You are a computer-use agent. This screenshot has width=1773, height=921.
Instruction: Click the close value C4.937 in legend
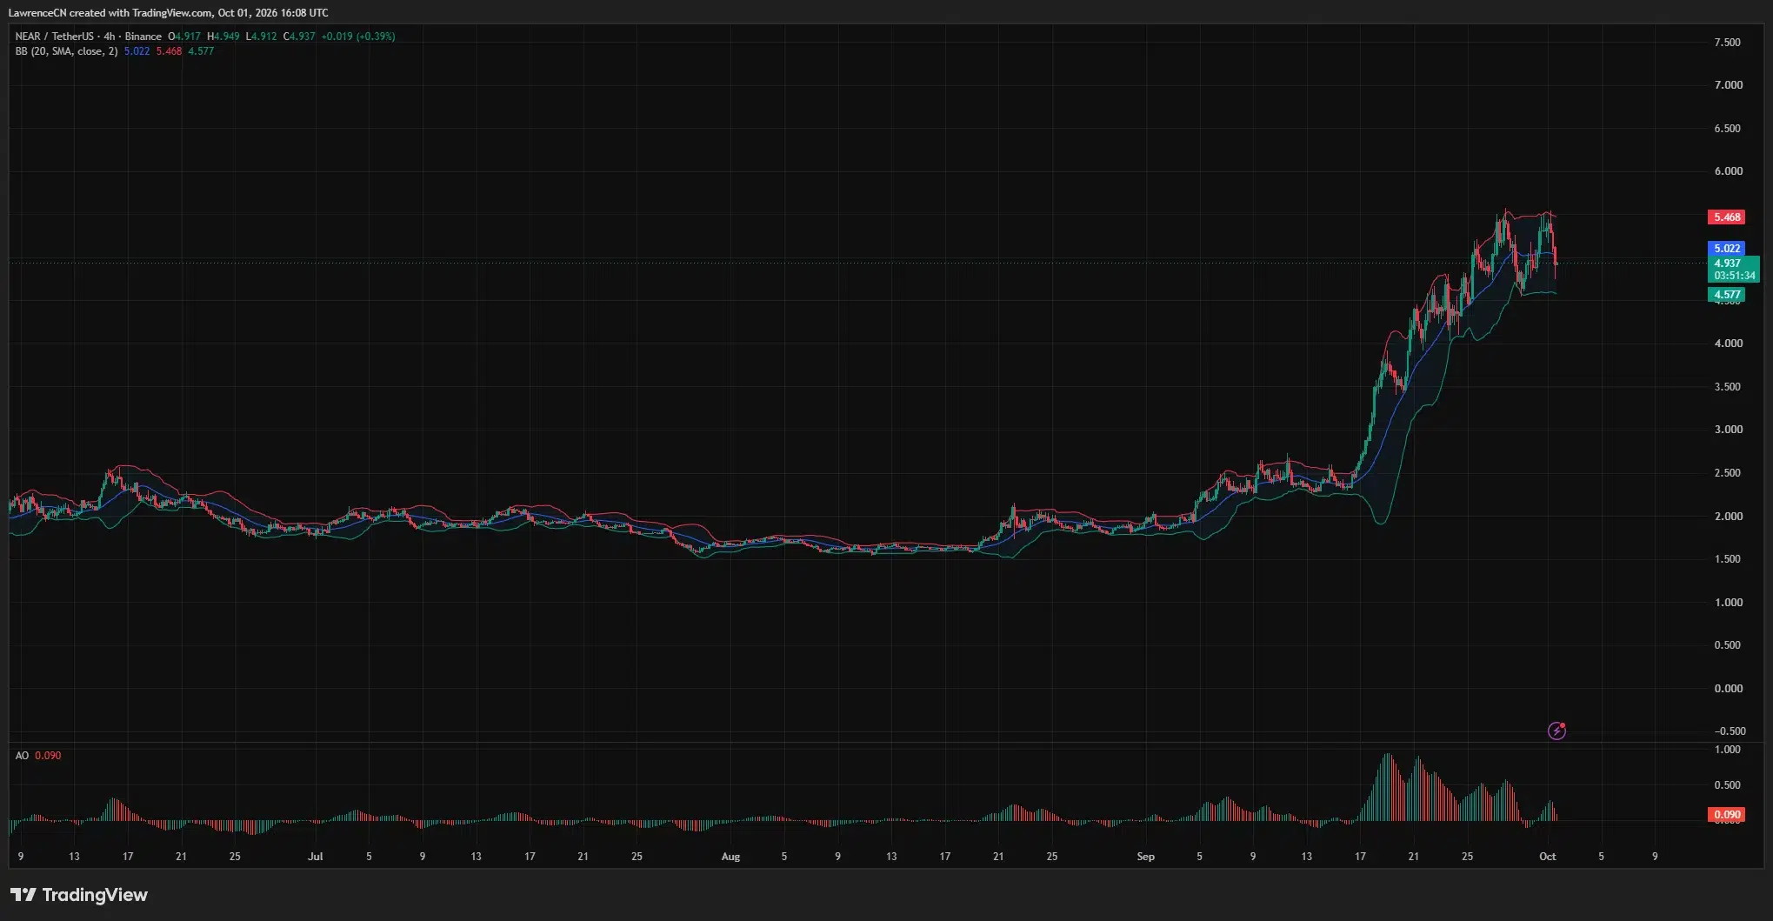pyautogui.click(x=300, y=37)
